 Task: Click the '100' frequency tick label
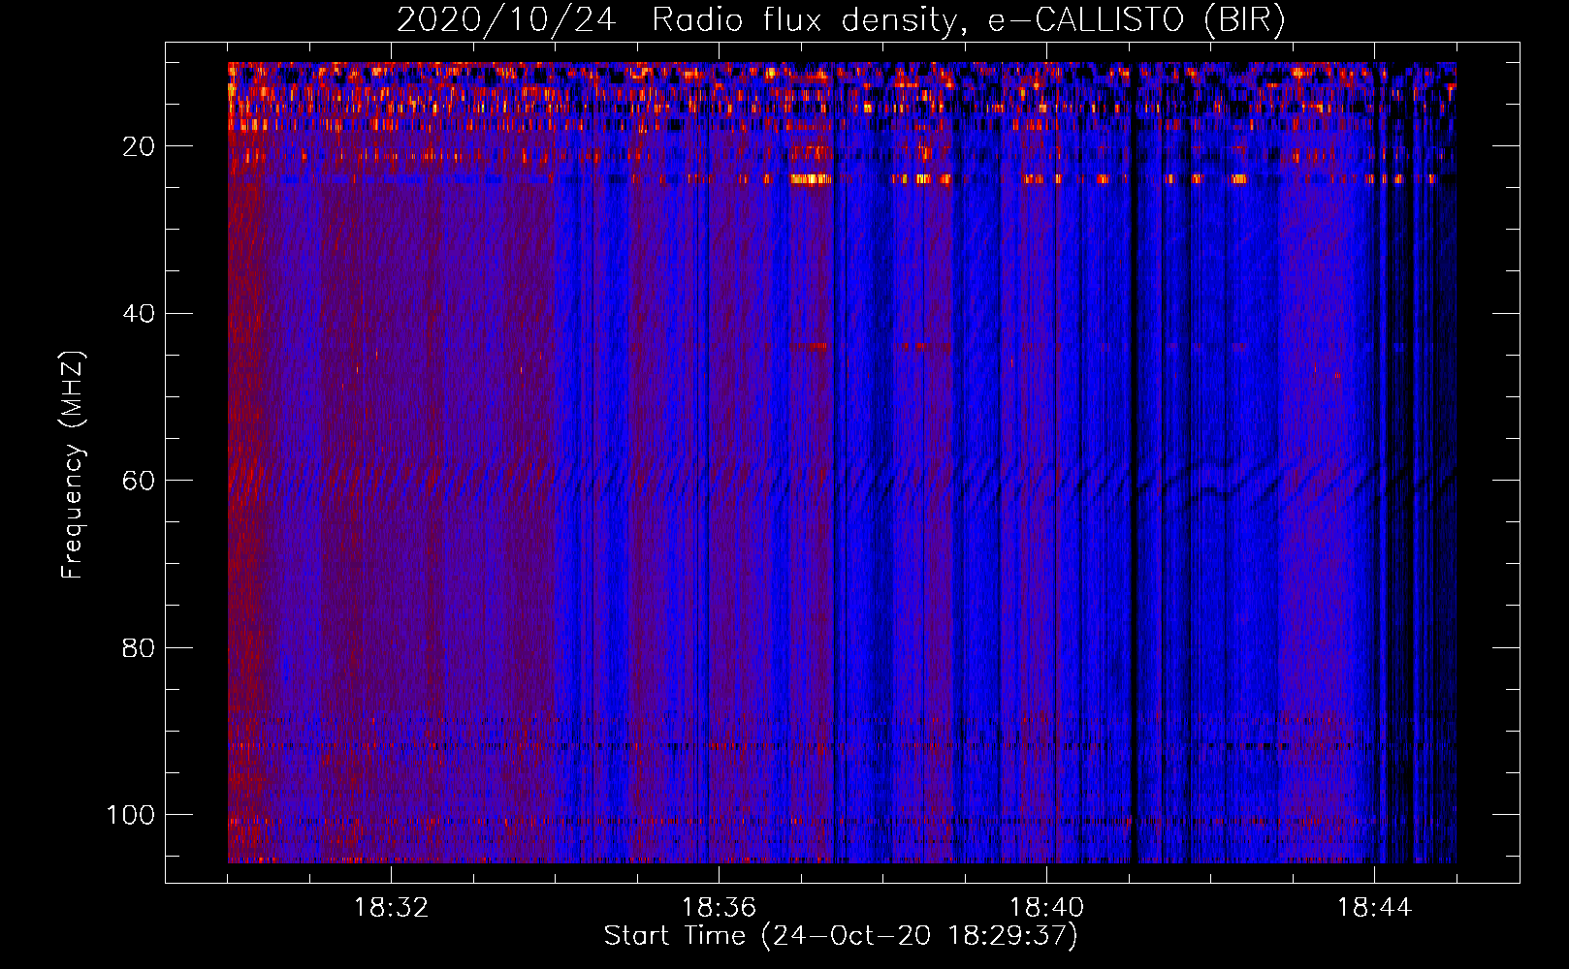pyautogui.click(x=131, y=815)
